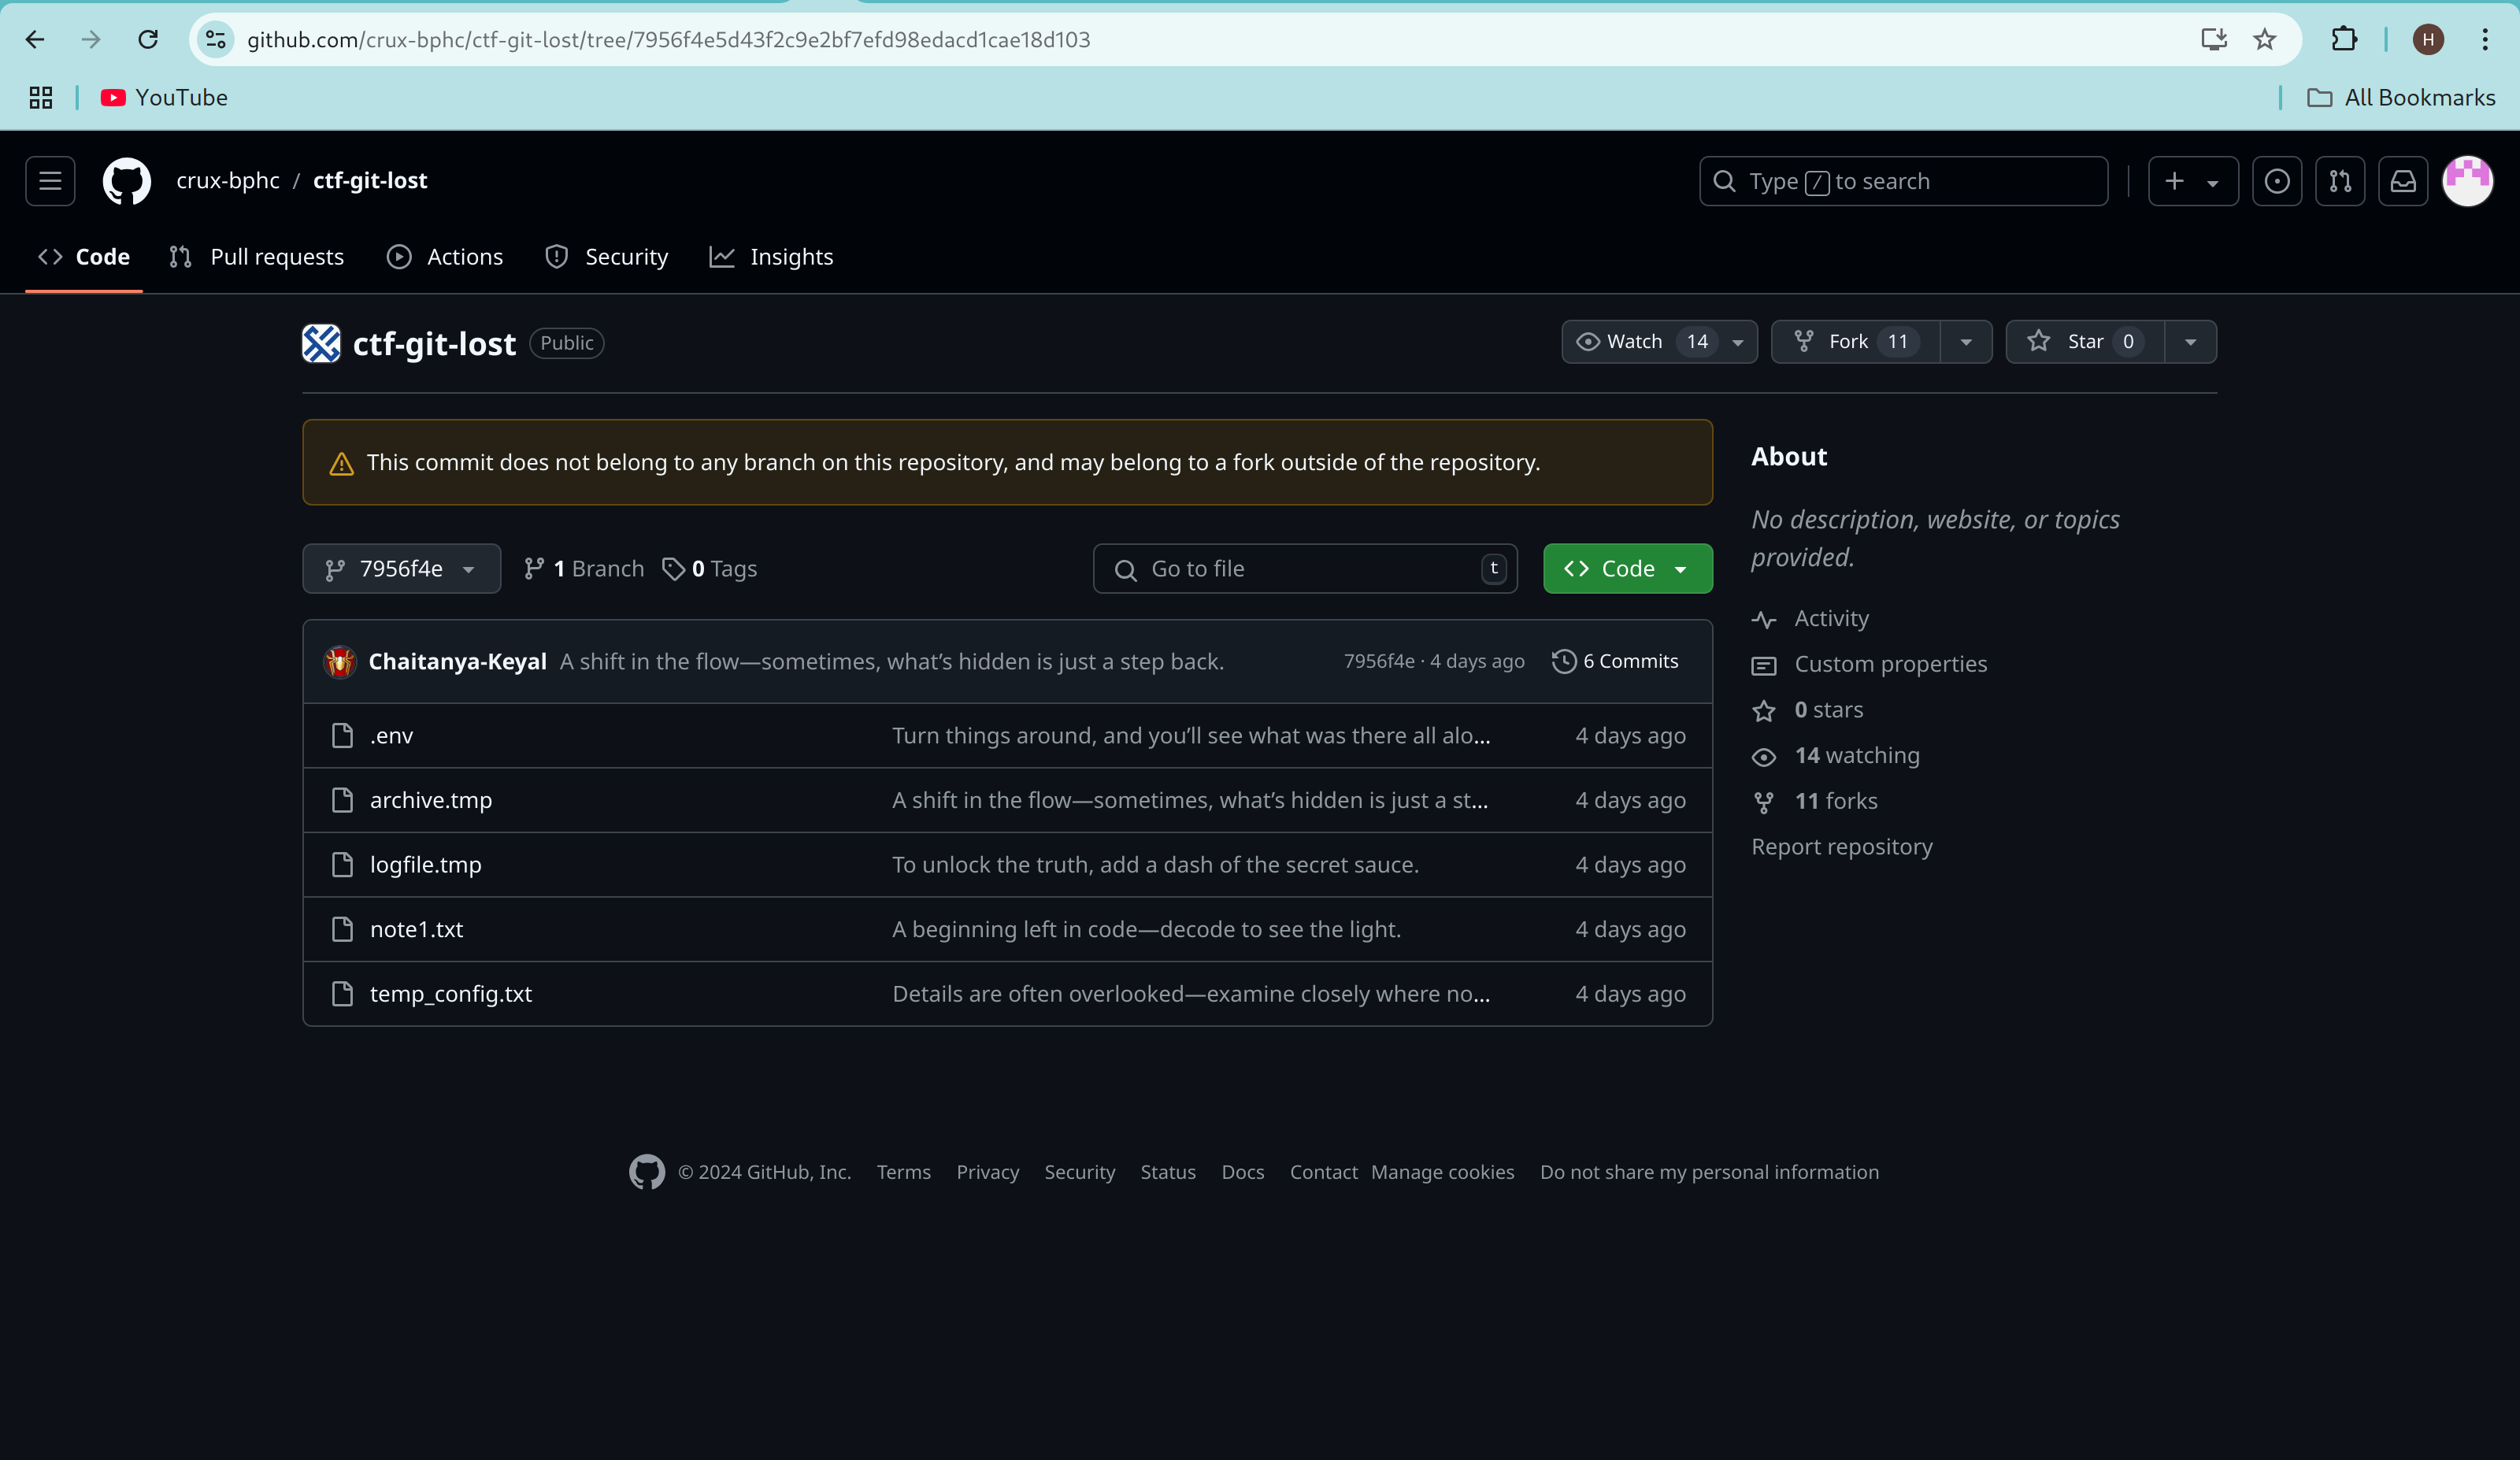Open the Issues icon in header

pos(2277,181)
